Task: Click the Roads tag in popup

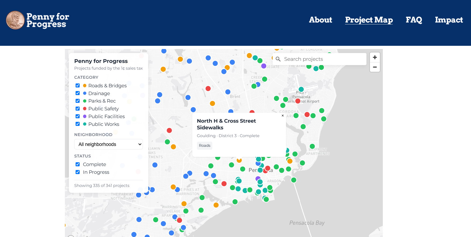Action: pyautogui.click(x=205, y=145)
